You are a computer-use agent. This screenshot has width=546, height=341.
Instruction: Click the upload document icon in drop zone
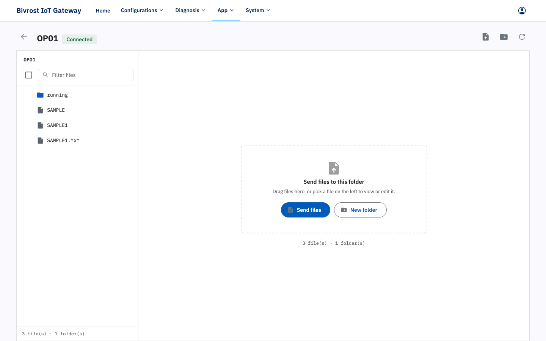coord(334,168)
